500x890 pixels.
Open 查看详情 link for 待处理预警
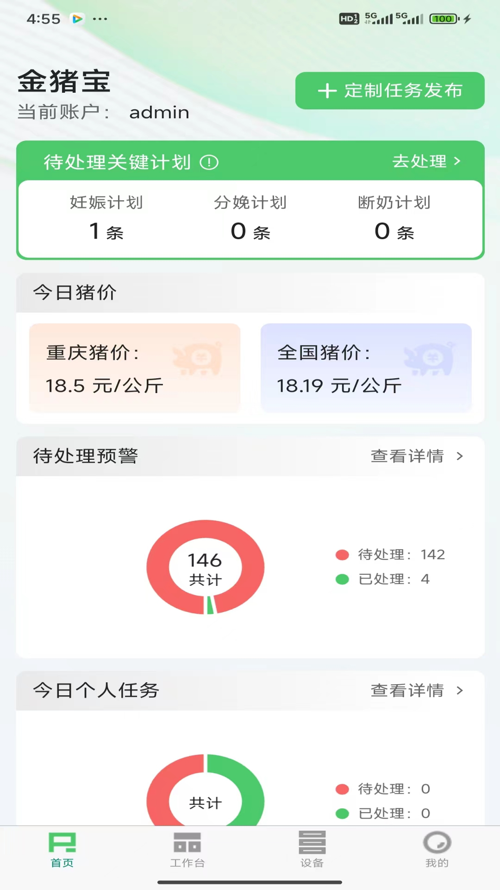407,456
